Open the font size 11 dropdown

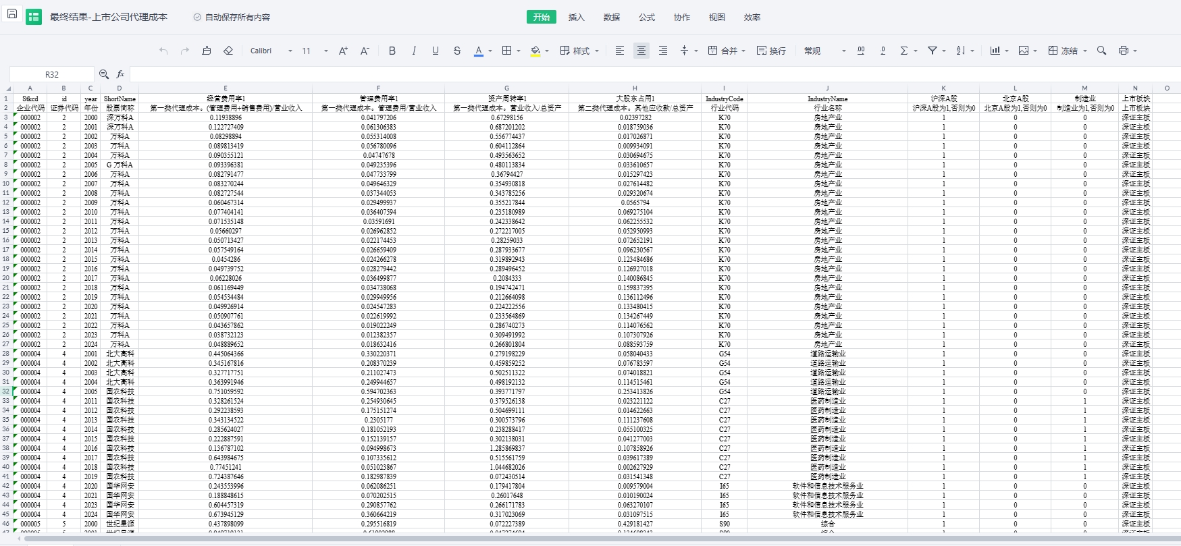(x=315, y=51)
